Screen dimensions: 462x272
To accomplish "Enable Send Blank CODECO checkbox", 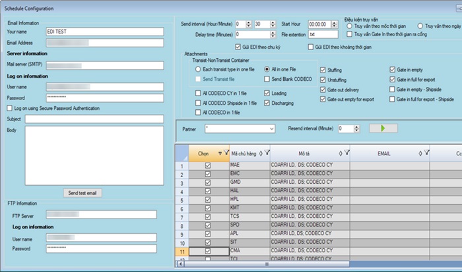I will (x=267, y=79).
